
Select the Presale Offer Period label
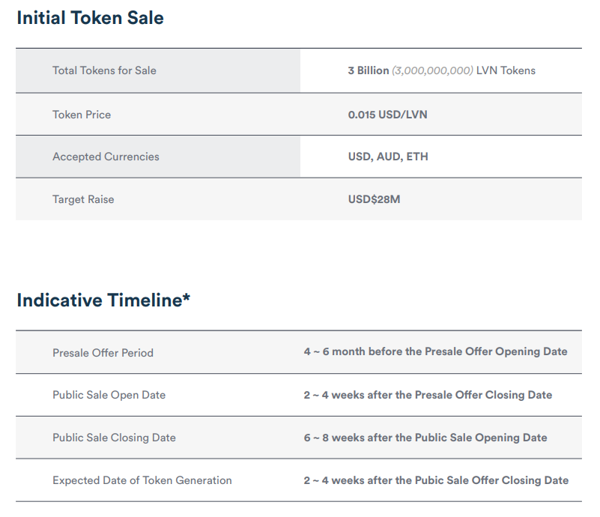tap(103, 352)
